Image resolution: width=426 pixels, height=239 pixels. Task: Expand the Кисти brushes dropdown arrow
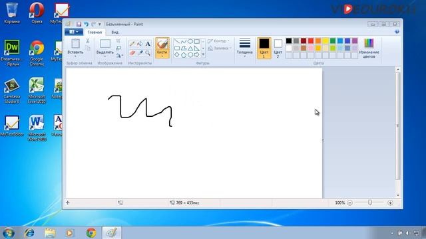(162, 56)
